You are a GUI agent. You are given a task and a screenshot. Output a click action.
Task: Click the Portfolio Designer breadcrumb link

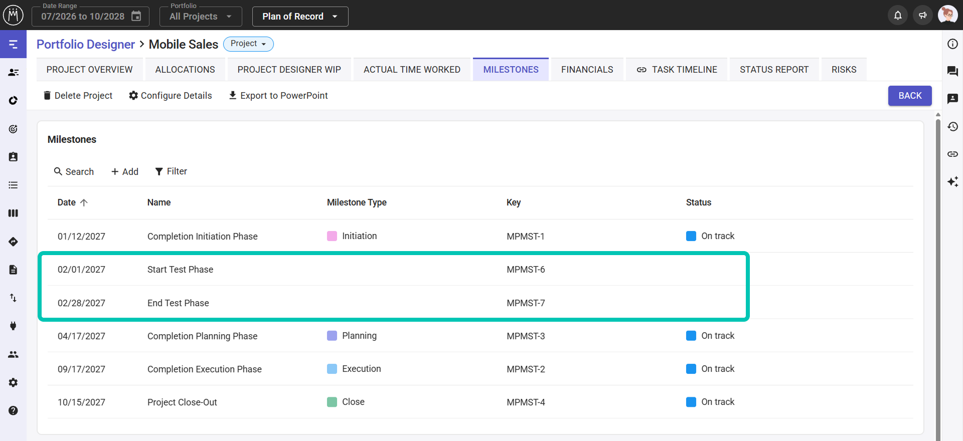86,44
